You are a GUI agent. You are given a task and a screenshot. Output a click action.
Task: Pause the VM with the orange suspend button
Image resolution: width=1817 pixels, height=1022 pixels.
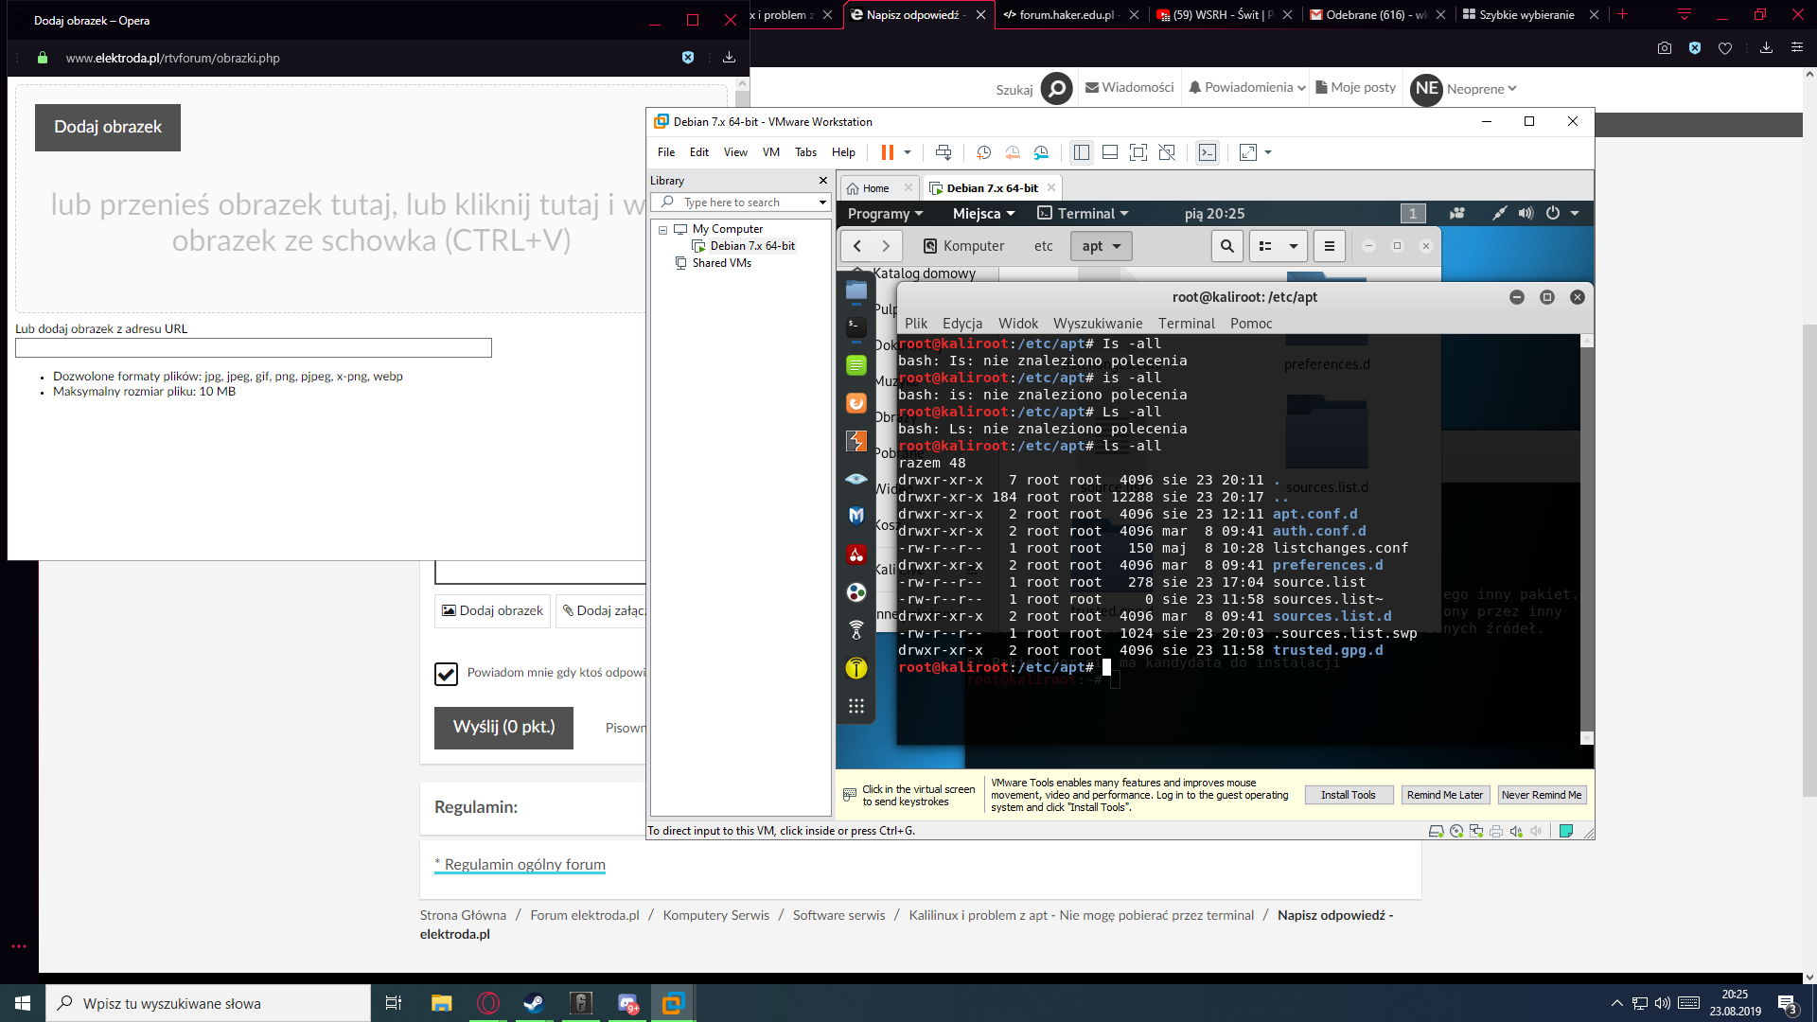(x=887, y=152)
